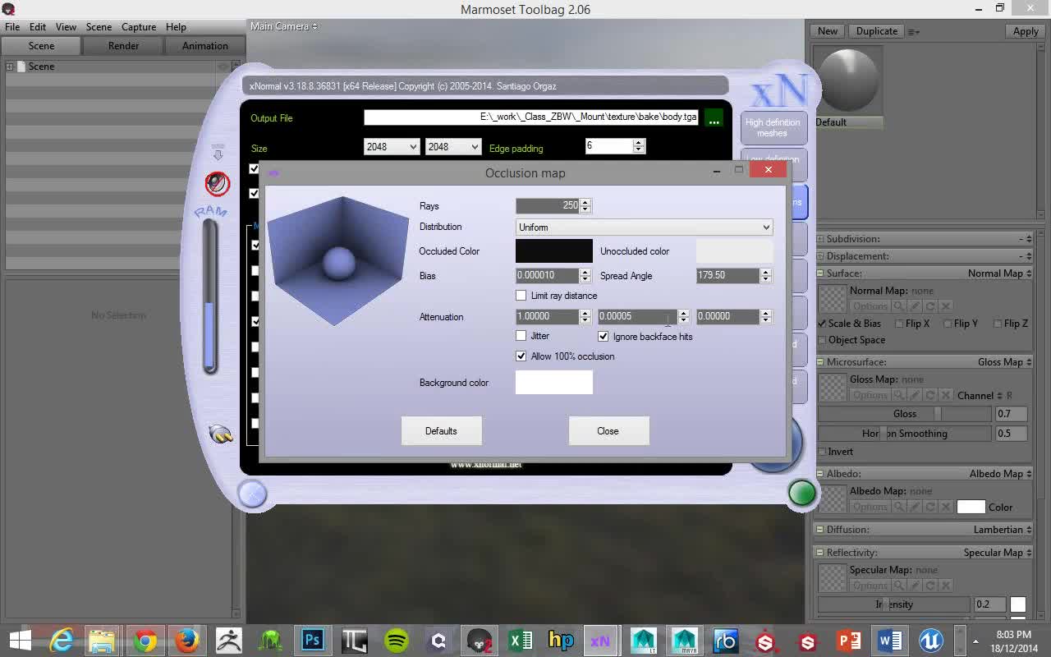This screenshot has width=1051, height=657.
Task: Toggle Scale & Bias checkbox
Action: click(823, 324)
